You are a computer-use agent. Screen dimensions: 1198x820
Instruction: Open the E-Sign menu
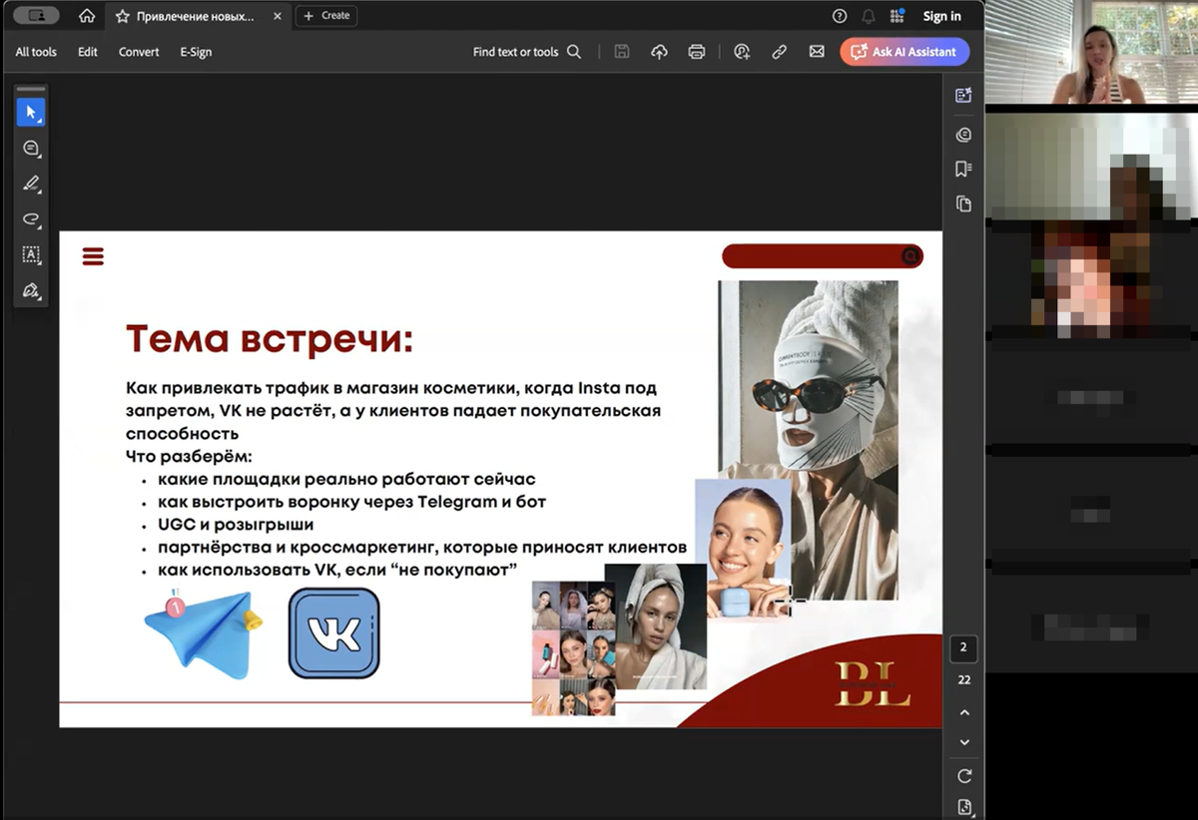(196, 52)
